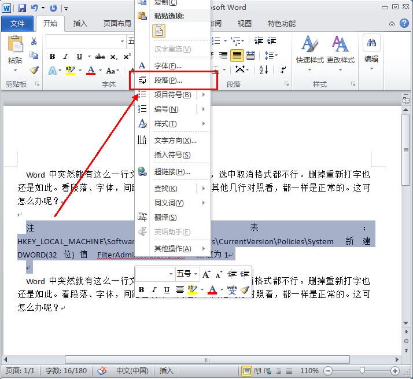Image resolution: width=413 pixels, height=379 pixels.
Task: Toggle Underline in the mini toolbar
Action: click(x=167, y=290)
